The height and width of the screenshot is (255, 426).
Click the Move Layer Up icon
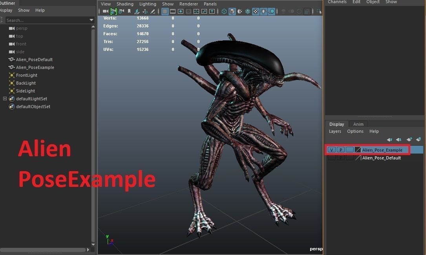point(389,139)
